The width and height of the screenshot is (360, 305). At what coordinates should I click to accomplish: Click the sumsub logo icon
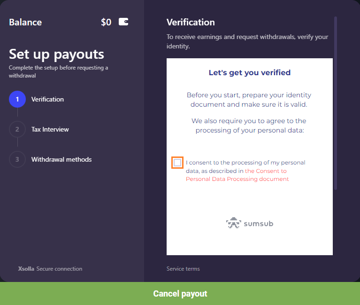tap(233, 223)
